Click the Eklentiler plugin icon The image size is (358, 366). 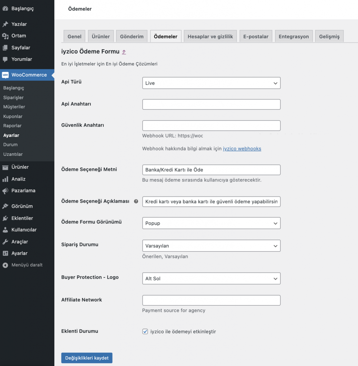click(x=5, y=218)
